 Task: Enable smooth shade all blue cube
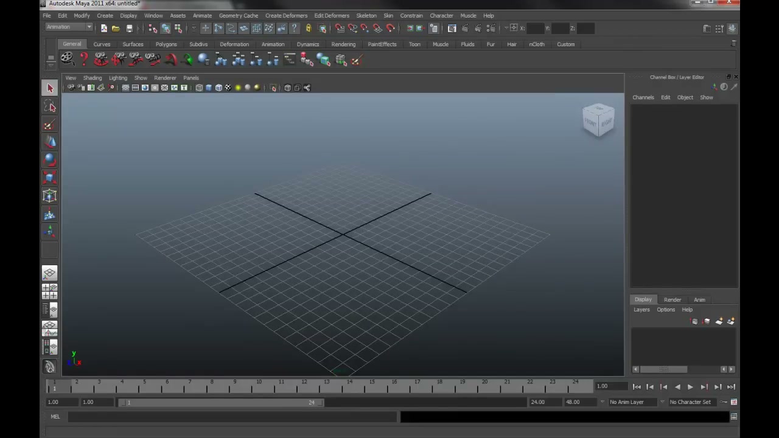[x=209, y=88]
